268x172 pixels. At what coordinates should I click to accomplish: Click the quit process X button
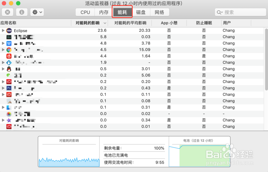[x=7, y=12]
